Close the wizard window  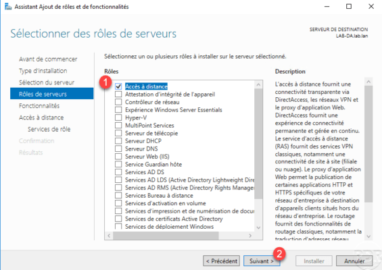pyautogui.click(x=371, y=7)
